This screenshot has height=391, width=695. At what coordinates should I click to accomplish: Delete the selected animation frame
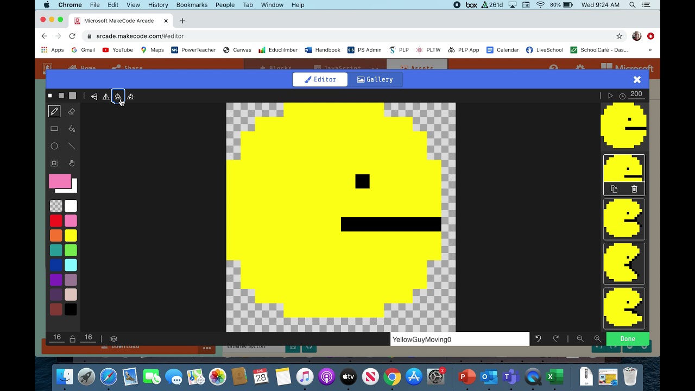coord(634,189)
